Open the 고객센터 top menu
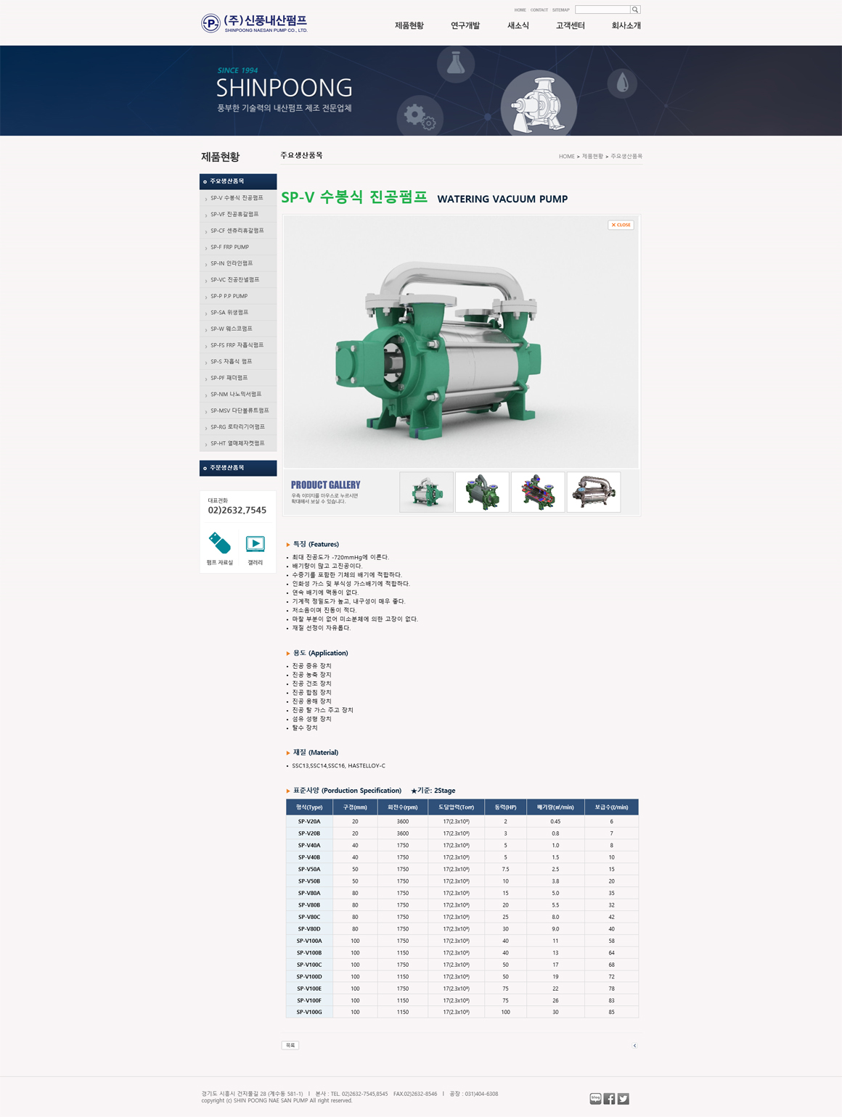 (x=570, y=25)
